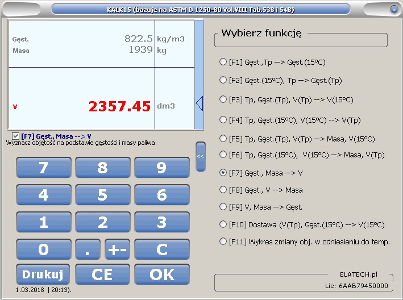Click the KALK15 title bar
The height and width of the screenshot is (300, 403).
coord(201,10)
